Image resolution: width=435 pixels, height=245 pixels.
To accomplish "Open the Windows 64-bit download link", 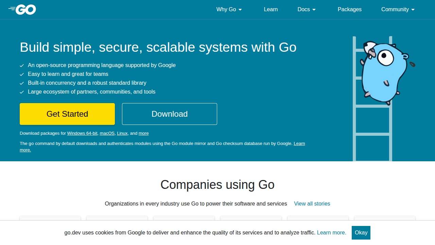I will point(82,133).
